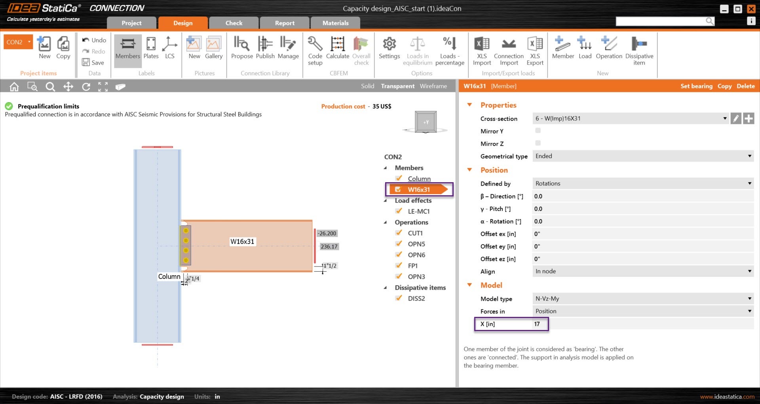760x404 pixels.
Task: Switch the view mode to Wireframe
Action: (x=433, y=86)
